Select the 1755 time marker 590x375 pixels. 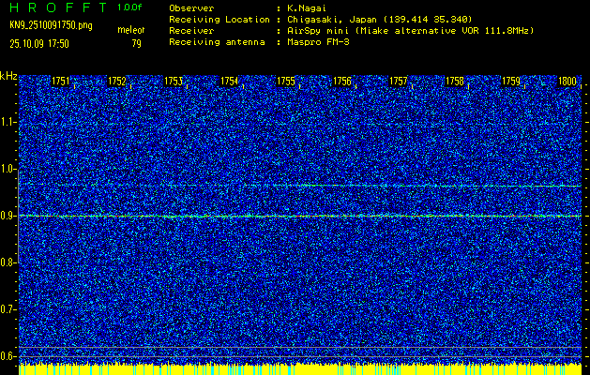[x=286, y=82]
